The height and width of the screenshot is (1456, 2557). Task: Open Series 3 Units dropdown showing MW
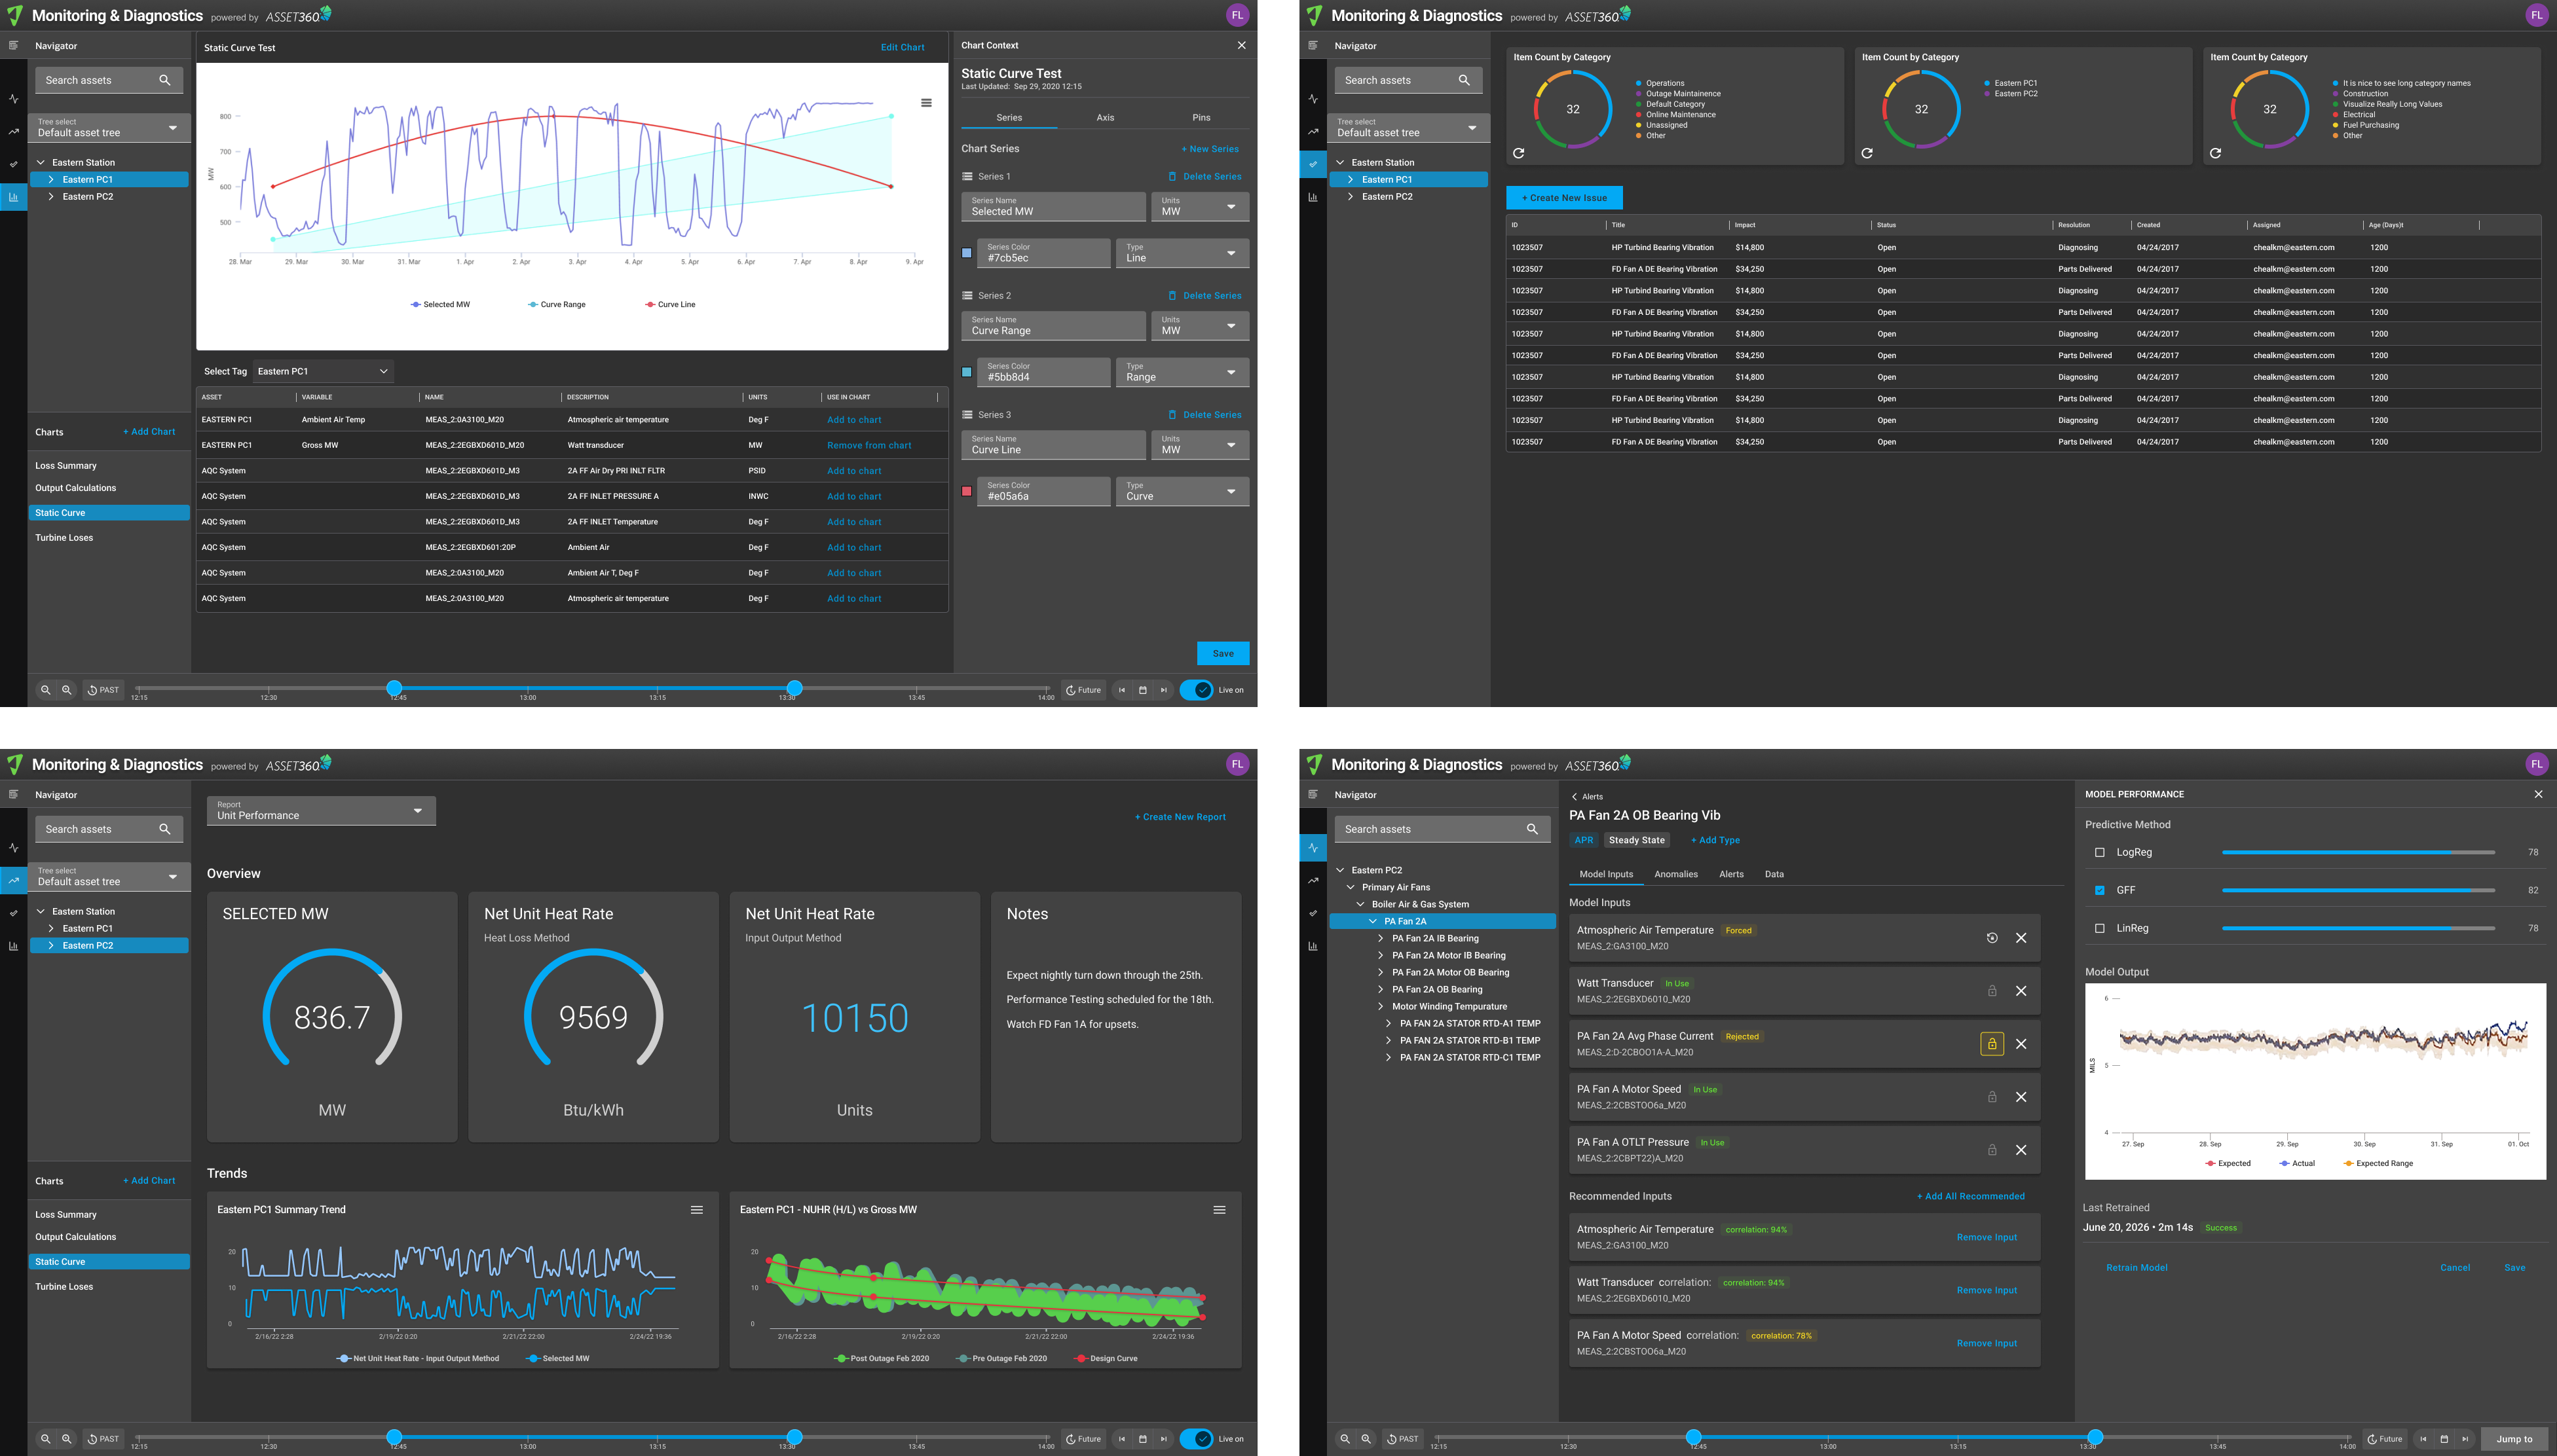[x=1199, y=445]
